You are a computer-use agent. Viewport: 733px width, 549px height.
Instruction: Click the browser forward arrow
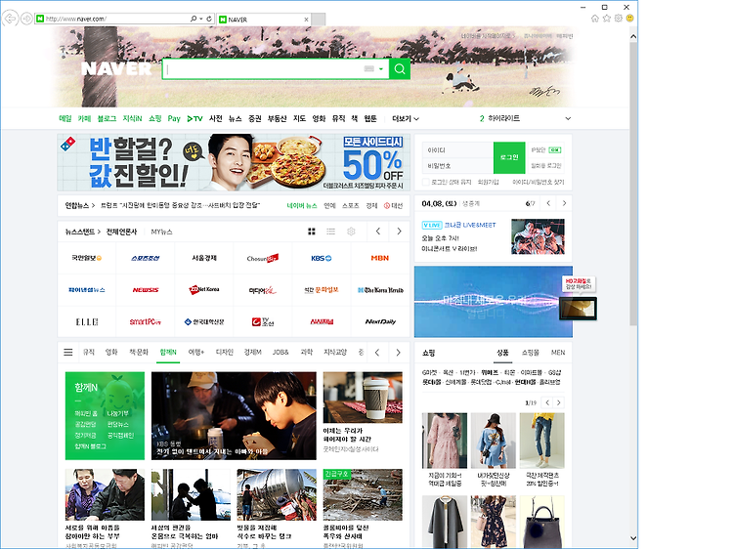[x=26, y=19]
